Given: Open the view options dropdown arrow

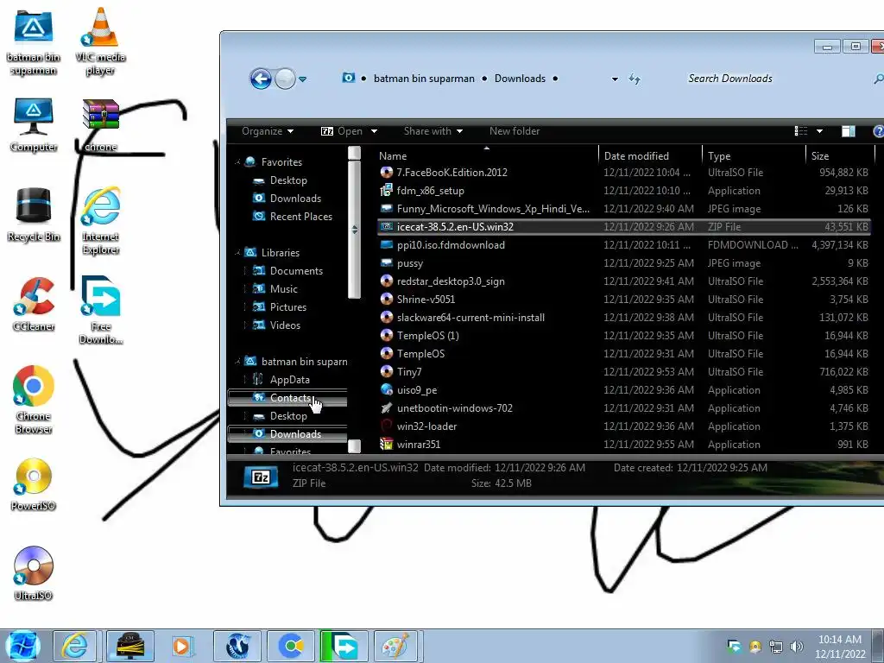Looking at the screenshot, I should 819,131.
